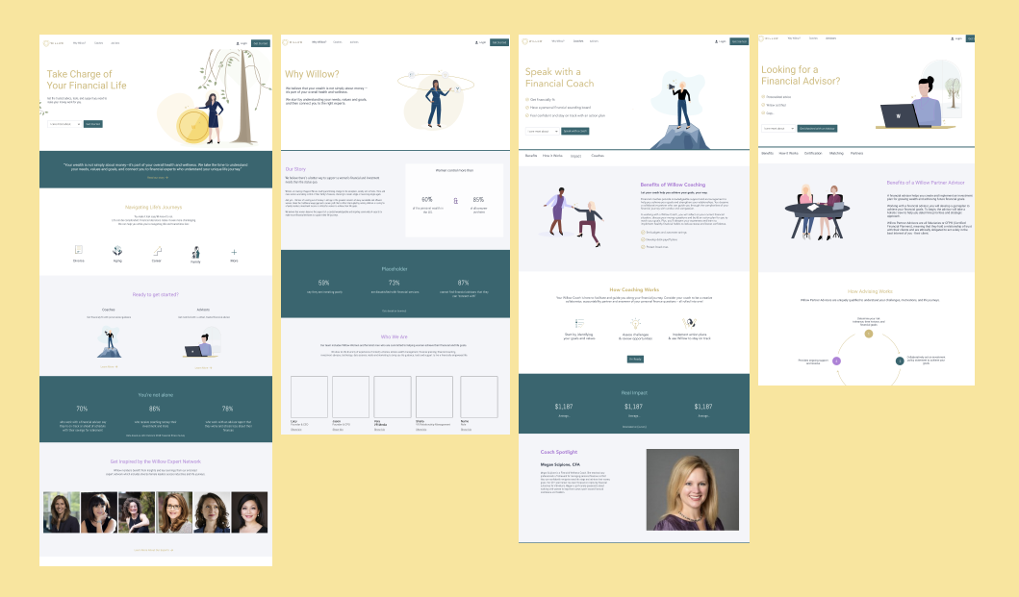1019x597 pixels.
Task: Select Impact tab on Financial Coach page
Action: pos(575,156)
